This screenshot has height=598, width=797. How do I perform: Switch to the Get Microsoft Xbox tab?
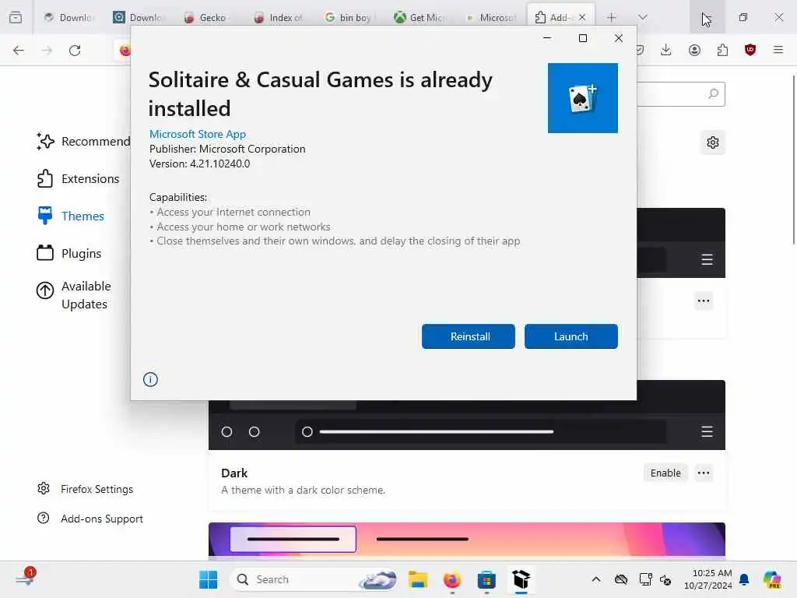420,17
